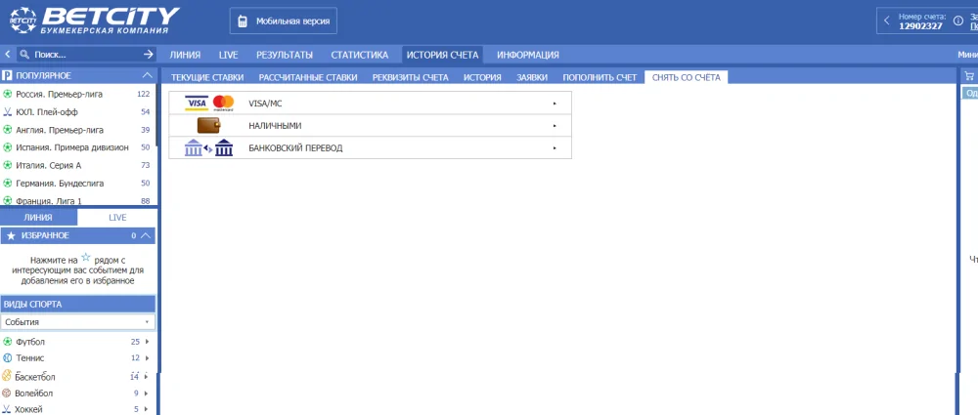This screenshot has width=978, height=415.
Task: Click the arrow icon right of search field
Action: [x=148, y=55]
